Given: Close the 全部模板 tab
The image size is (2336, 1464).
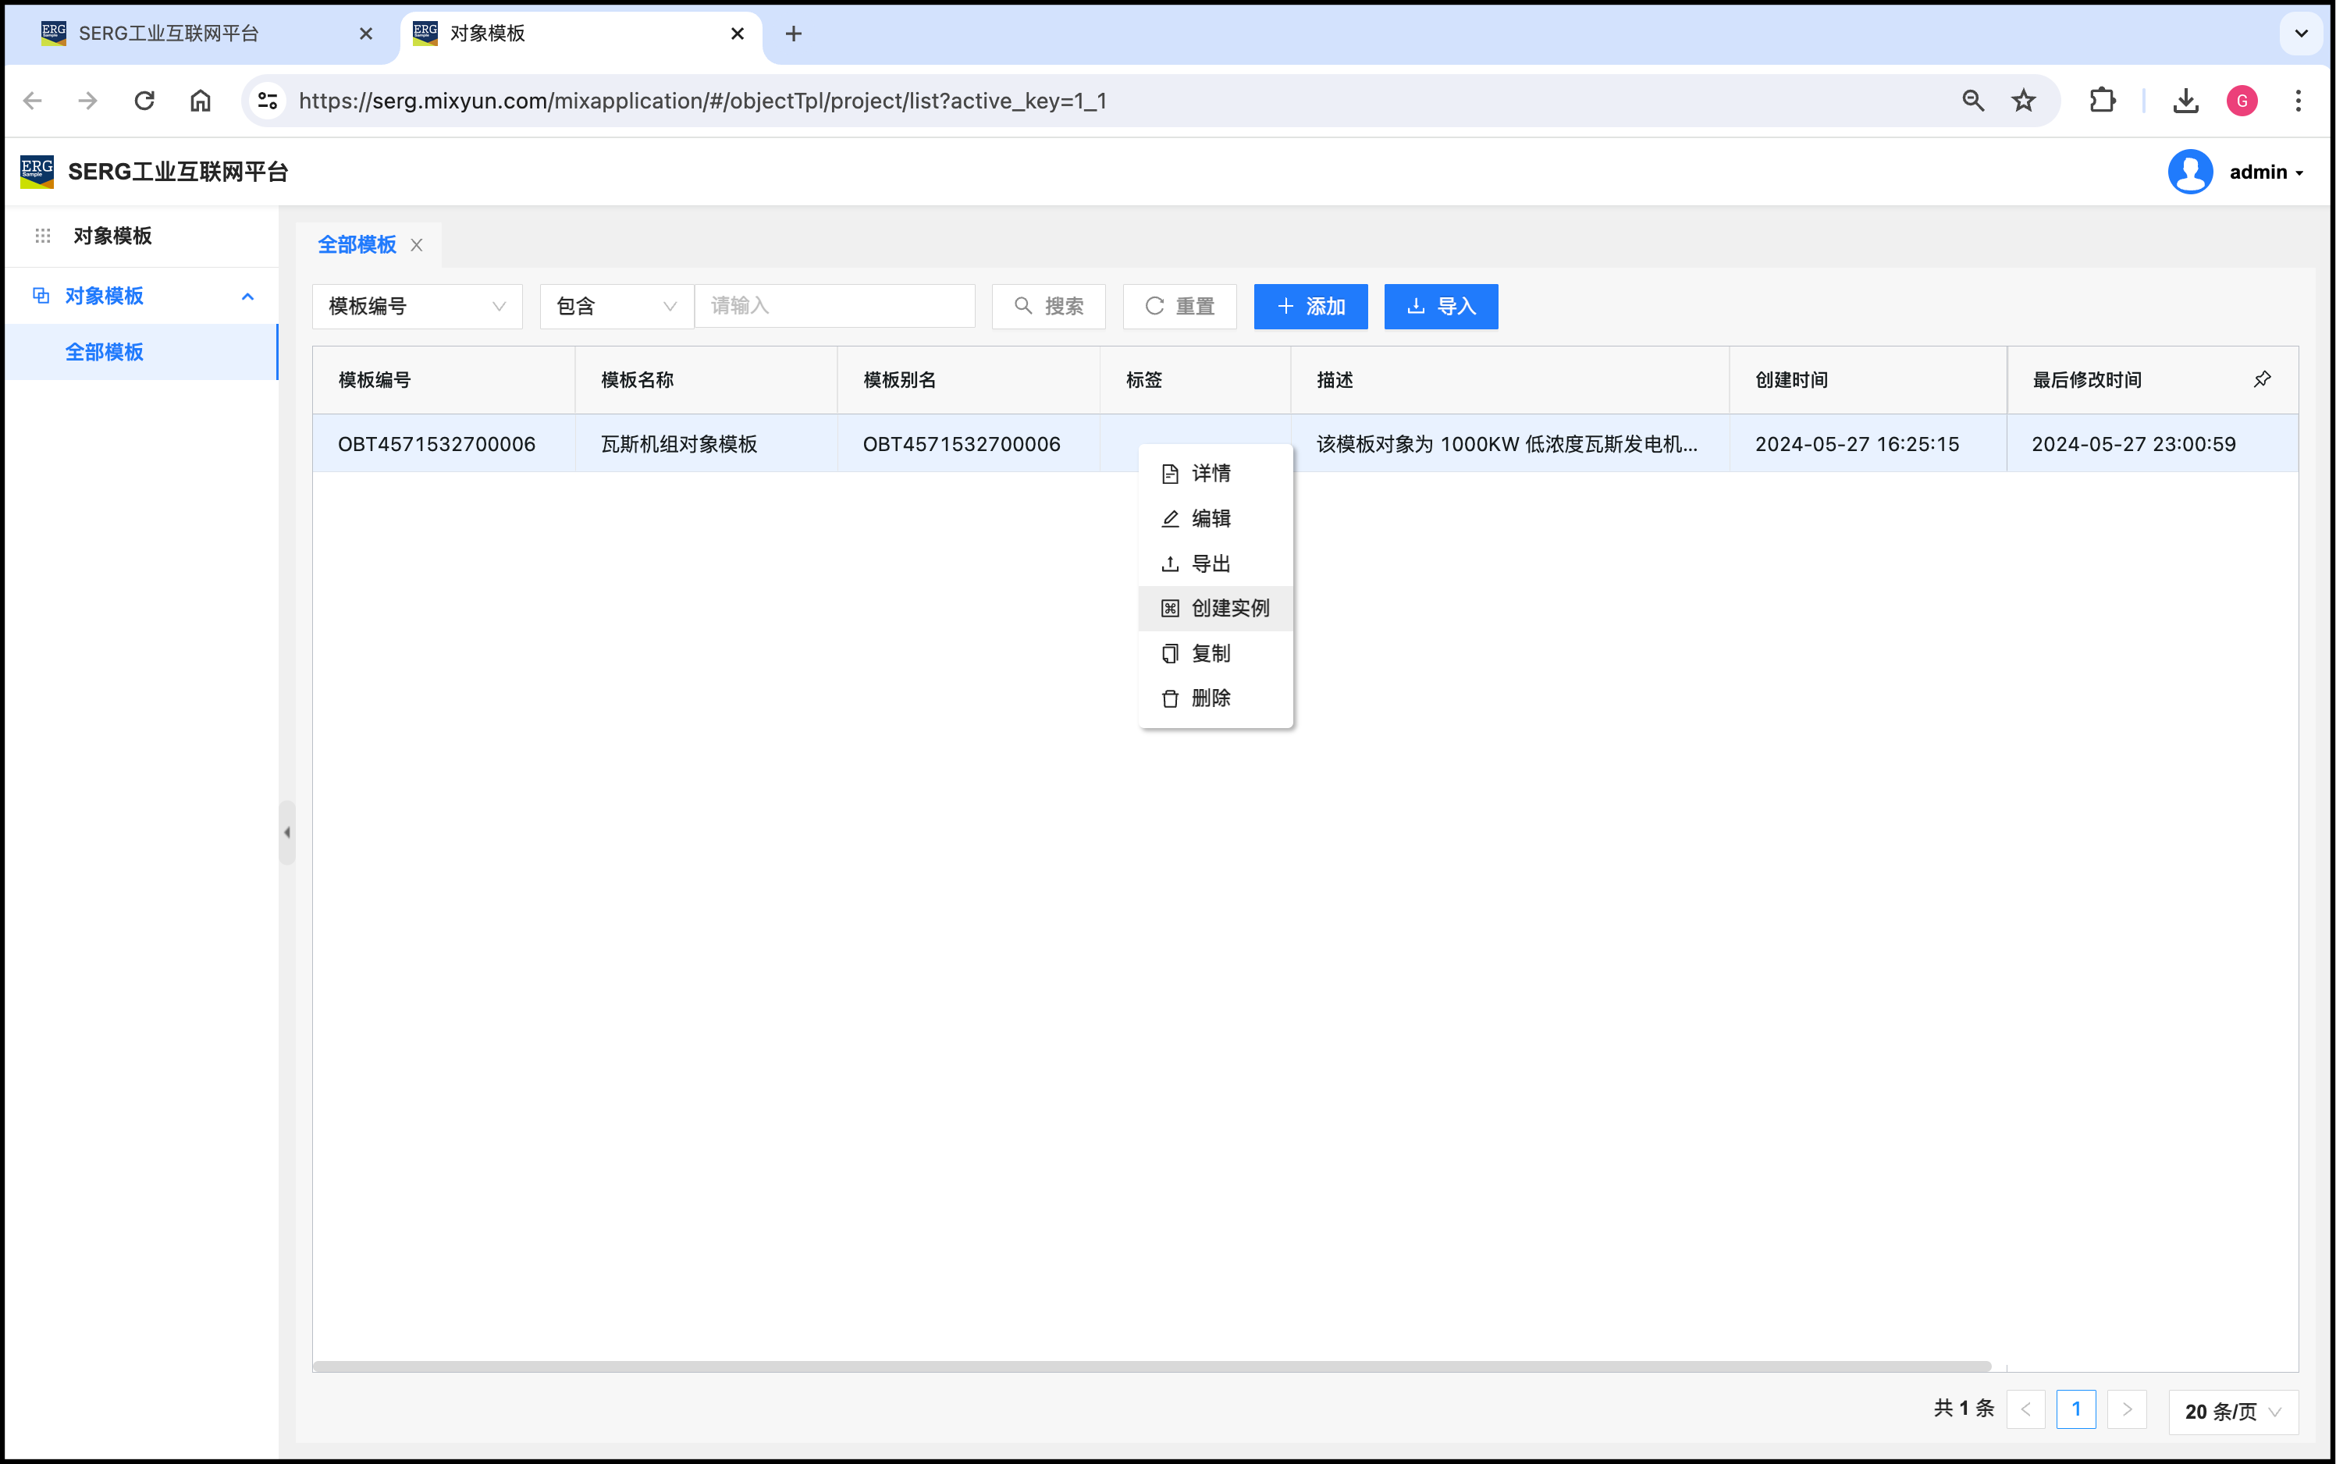Looking at the screenshot, I should pos(416,245).
